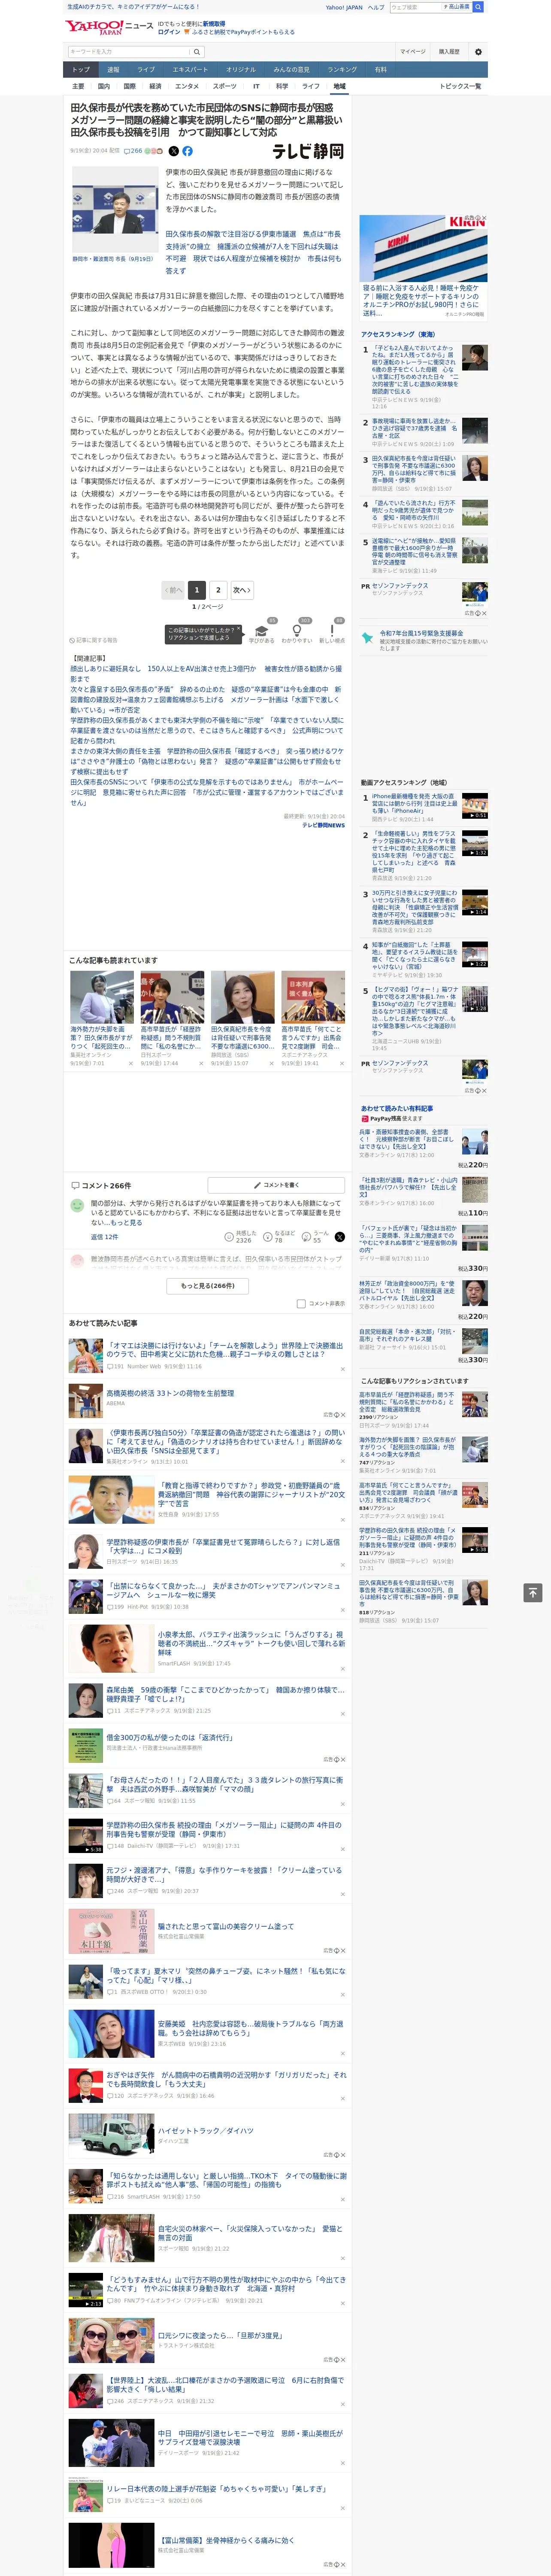Open ハイゼットトラック／ダイハツ ad link
This screenshot has height=2576, width=551.
pos(205,2131)
